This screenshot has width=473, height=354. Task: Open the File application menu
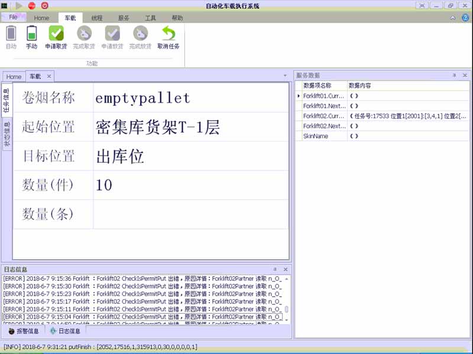pos(13,17)
